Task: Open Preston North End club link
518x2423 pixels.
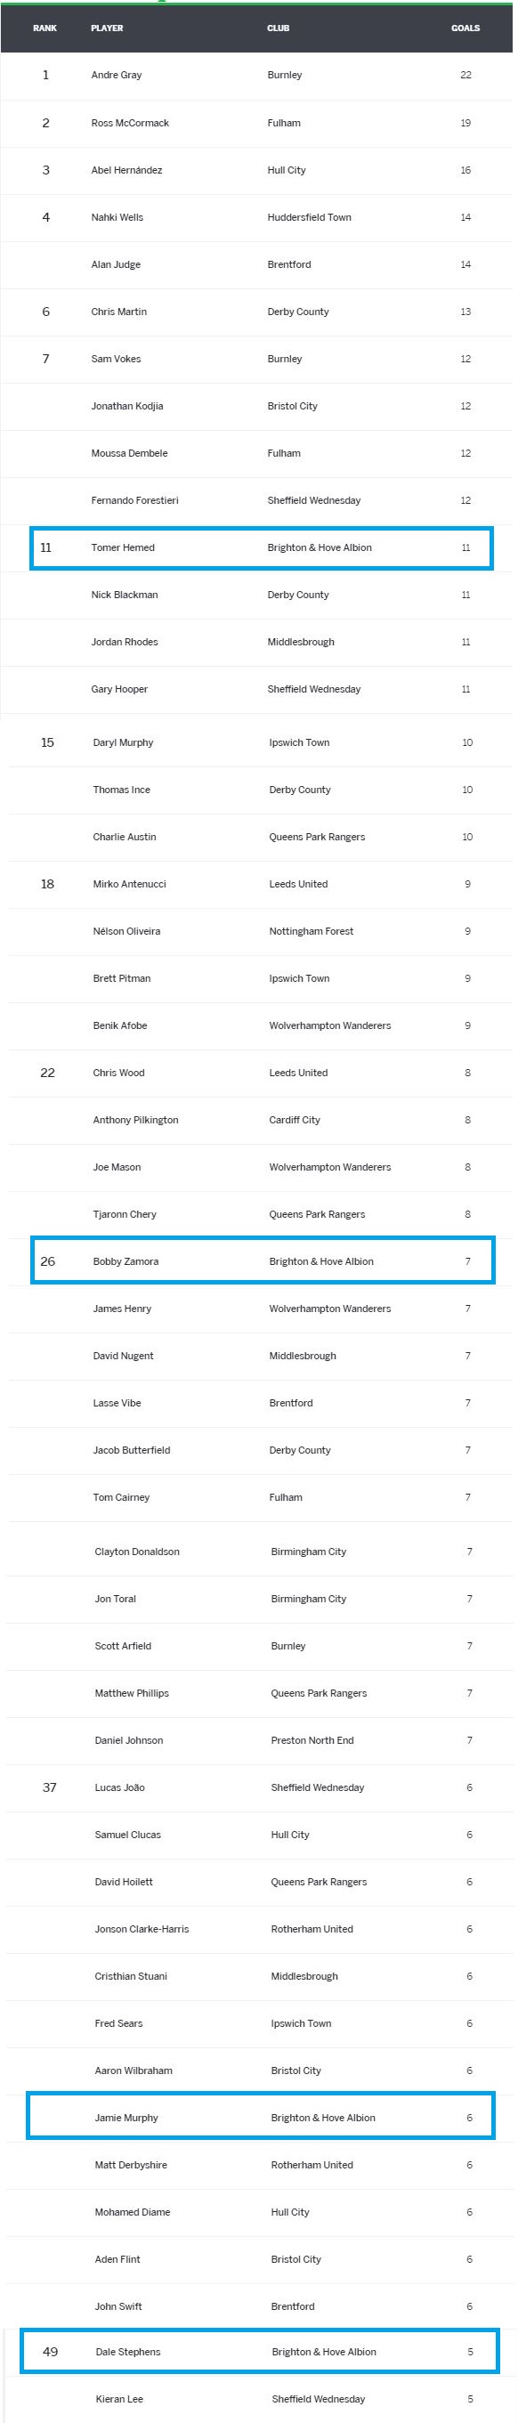Action: click(x=312, y=1740)
